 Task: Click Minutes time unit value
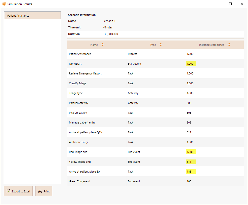tap(108, 27)
